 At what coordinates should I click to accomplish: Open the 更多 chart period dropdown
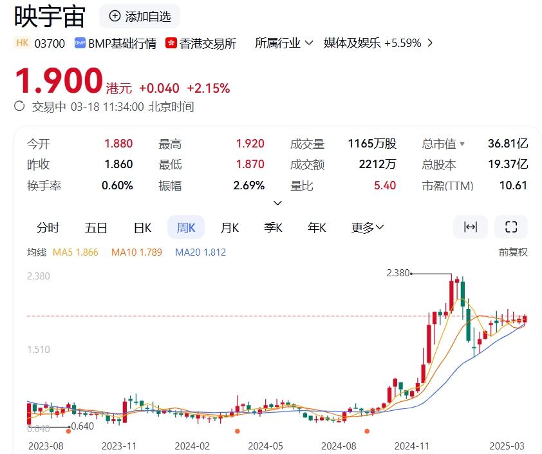368,227
